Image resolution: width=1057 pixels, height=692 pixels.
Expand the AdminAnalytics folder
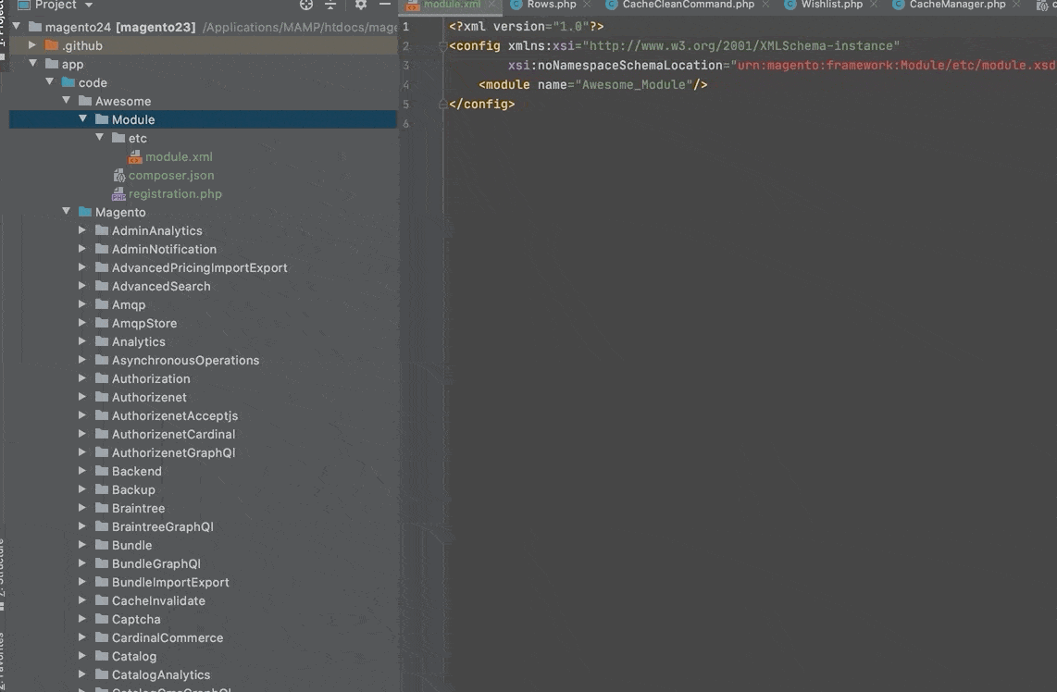[x=82, y=230]
